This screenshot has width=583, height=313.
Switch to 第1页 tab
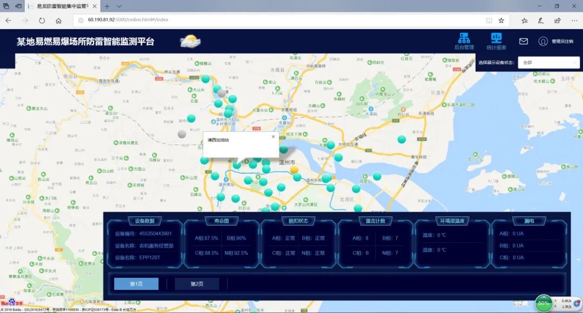(136, 284)
